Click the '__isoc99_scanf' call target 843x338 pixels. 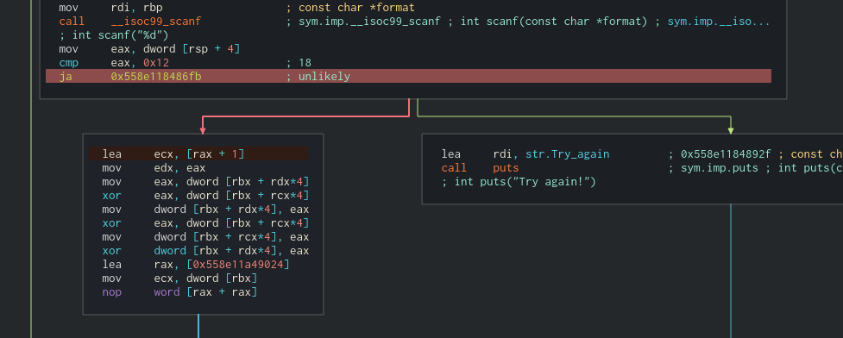click(x=156, y=22)
